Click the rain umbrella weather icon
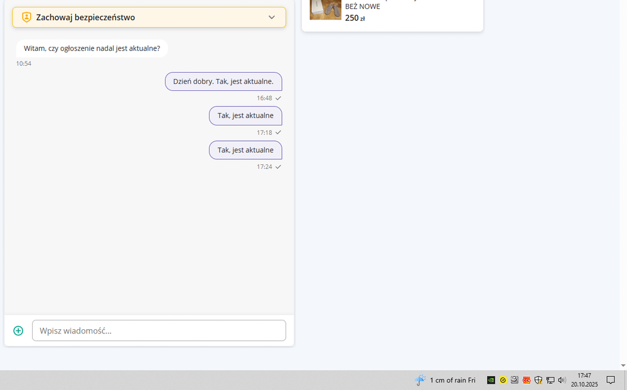Screen dimensions: 627x390 (421, 380)
